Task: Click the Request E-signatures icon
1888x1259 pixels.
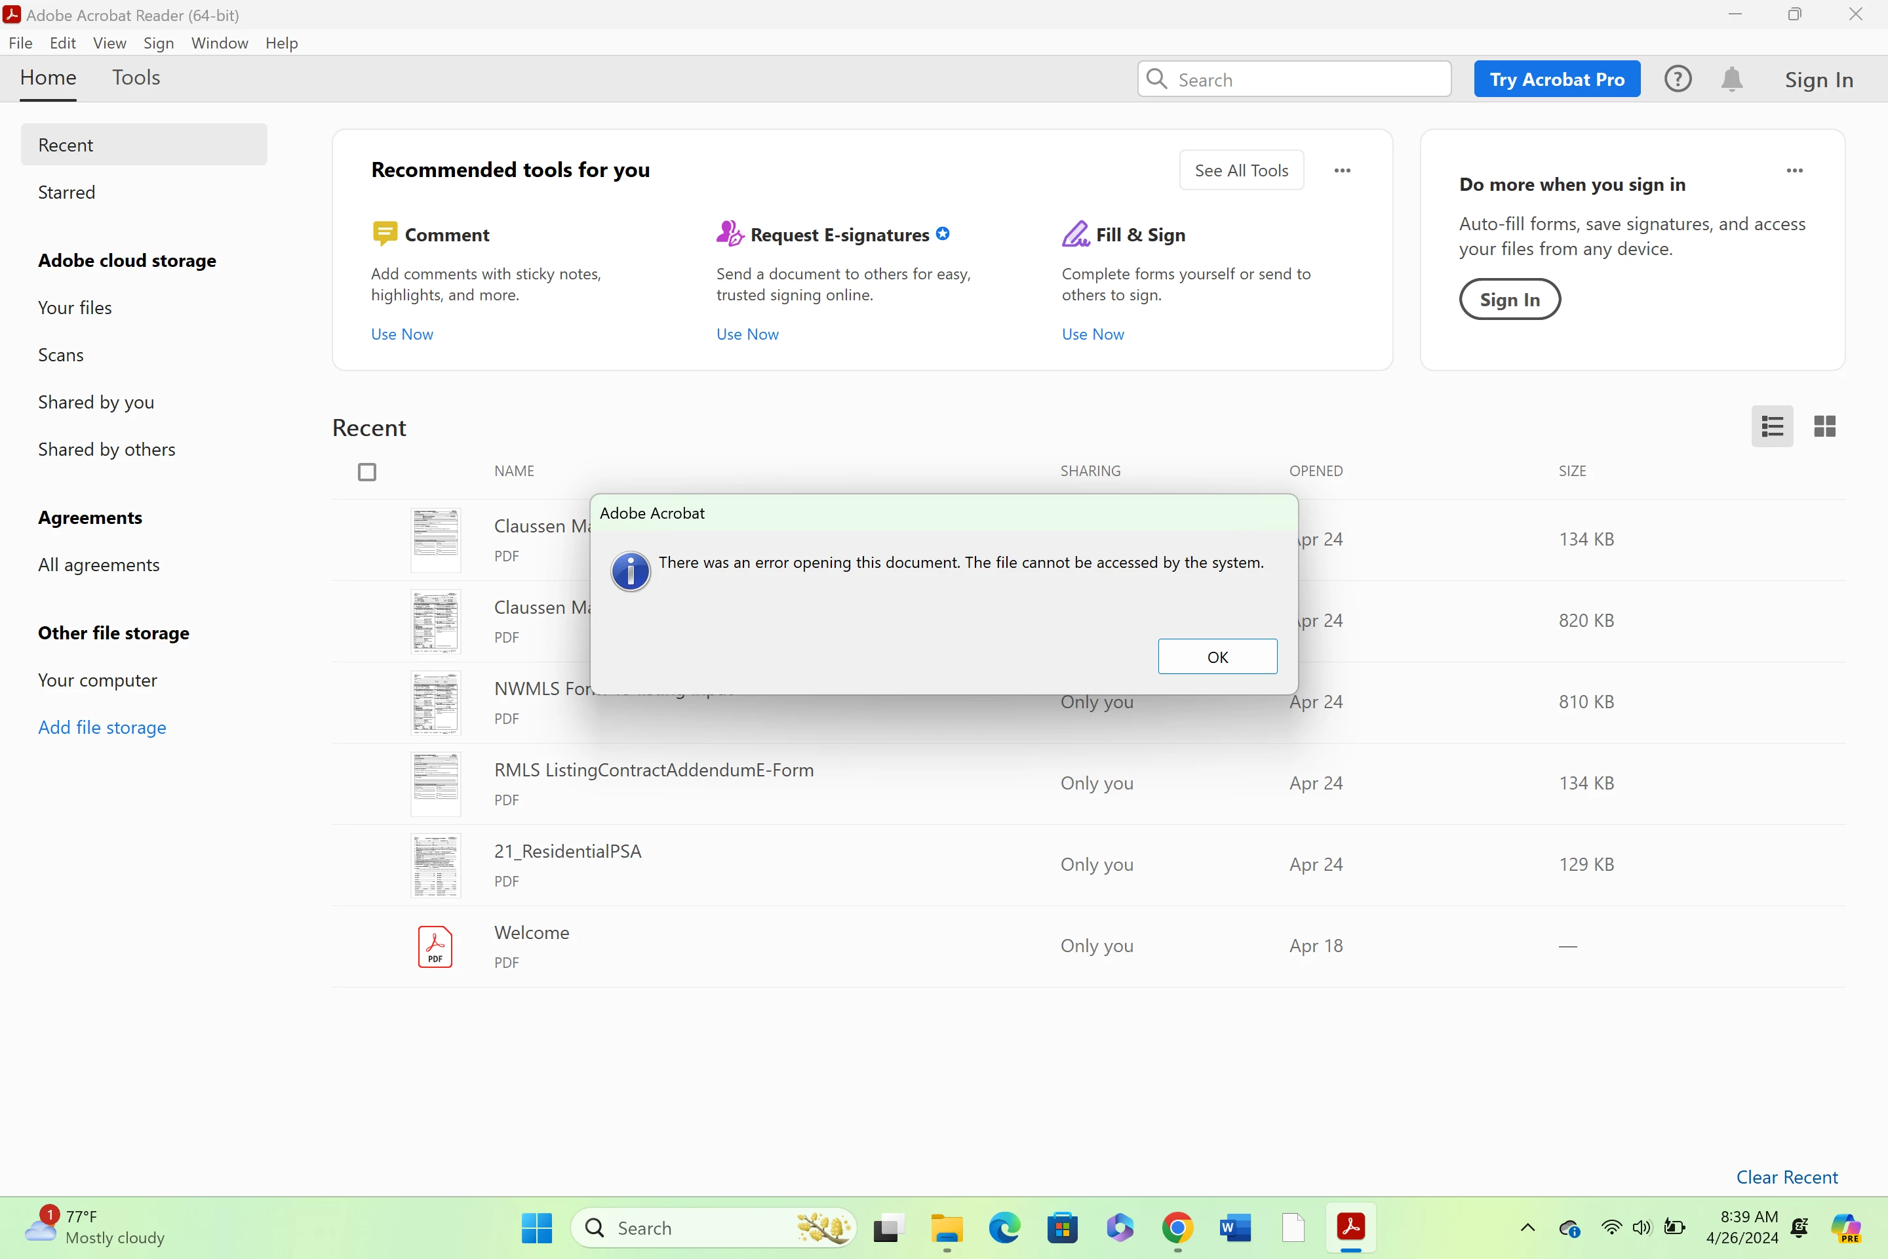Action: tap(729, 233)
